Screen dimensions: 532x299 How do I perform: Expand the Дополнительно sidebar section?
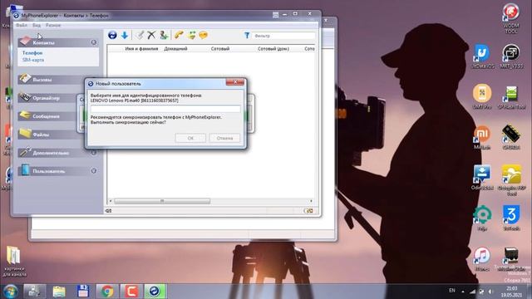click(x=94, y=153)
